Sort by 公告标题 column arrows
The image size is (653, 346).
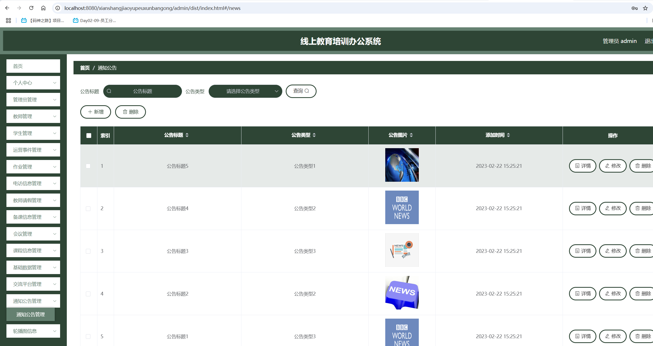click(x=187, y=135)
